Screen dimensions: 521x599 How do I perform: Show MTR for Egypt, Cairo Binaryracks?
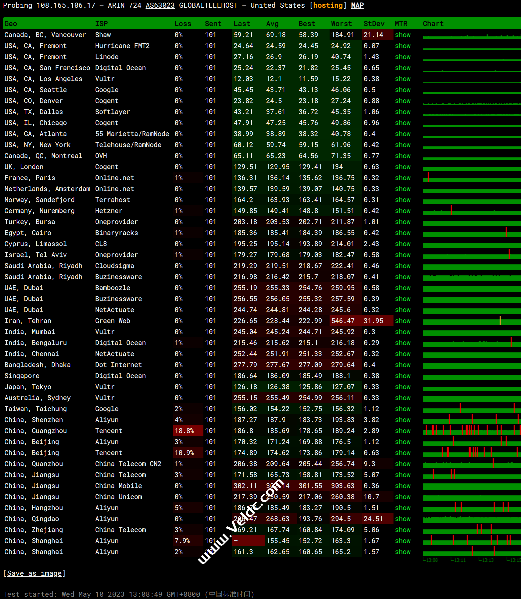click(402, 233)
